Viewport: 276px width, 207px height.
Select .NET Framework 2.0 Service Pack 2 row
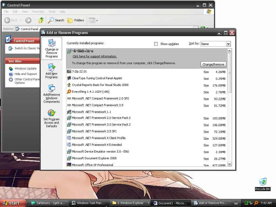click(147, 118)
